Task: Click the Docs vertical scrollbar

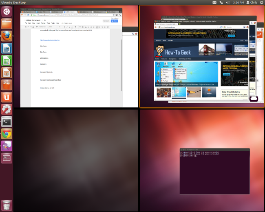Action: click(x=121, y=65)
